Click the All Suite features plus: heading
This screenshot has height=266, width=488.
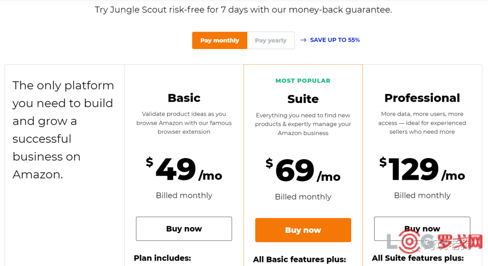tap(418, 258)
